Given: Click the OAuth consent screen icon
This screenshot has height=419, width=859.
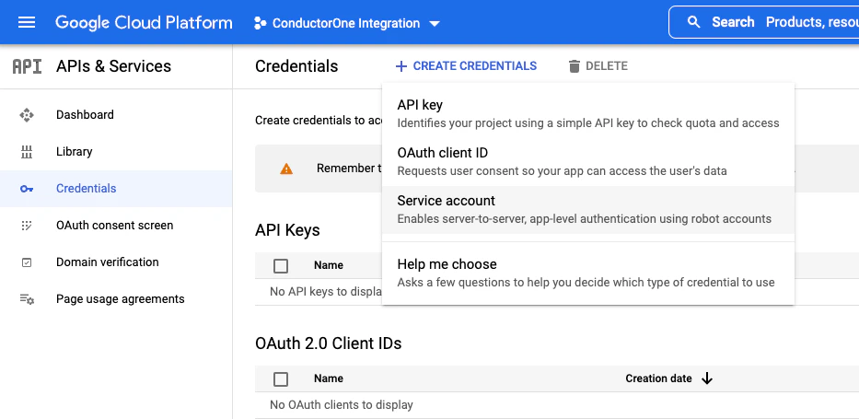Looking at the screenshot, I should coord(27,226).
